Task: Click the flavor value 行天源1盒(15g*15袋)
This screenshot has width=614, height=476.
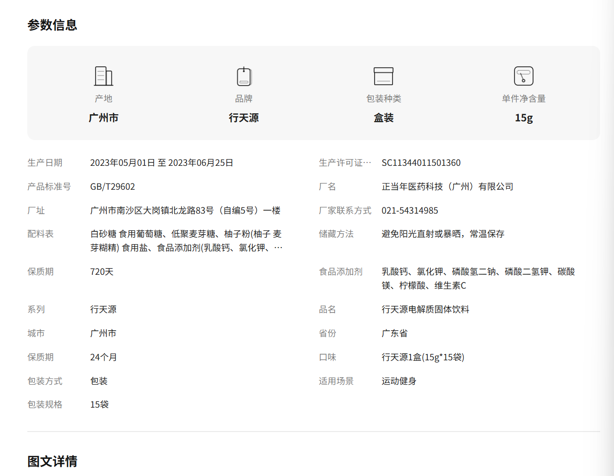Action: point(423,357)
